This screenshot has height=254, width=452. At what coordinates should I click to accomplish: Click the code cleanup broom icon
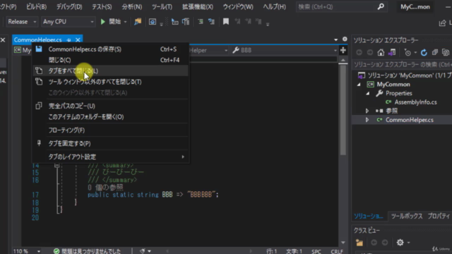(143, 251)
